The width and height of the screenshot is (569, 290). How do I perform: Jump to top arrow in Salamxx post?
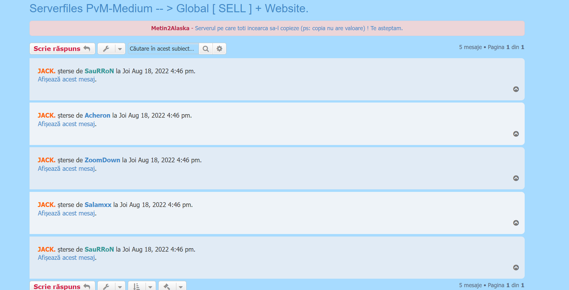pos(516,223)
